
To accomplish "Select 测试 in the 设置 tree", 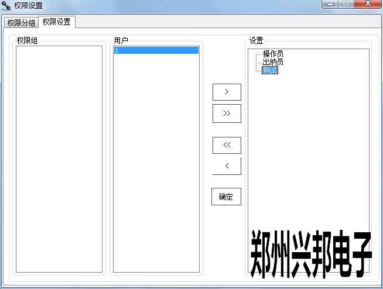I will coord(270,71).
